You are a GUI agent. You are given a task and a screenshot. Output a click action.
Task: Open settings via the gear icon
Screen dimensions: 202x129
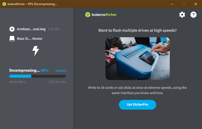coord(182,15)
